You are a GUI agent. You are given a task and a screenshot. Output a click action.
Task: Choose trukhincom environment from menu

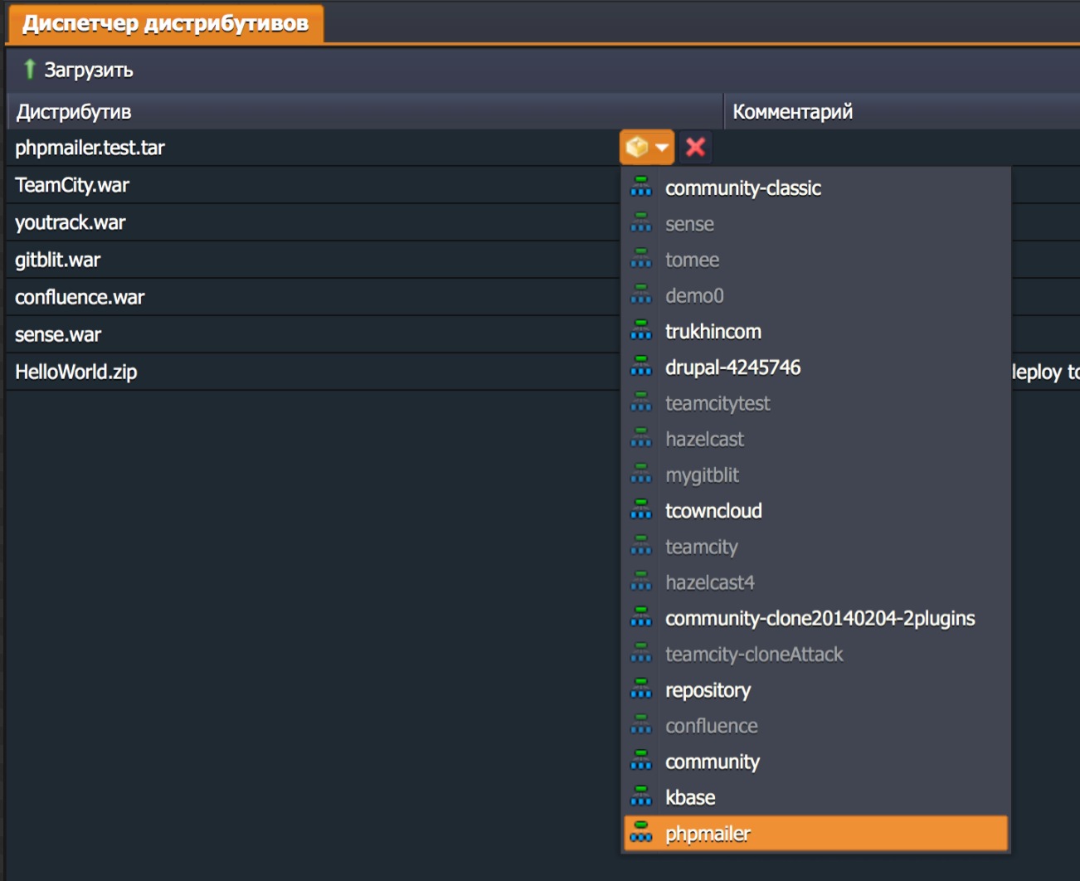(816, 332)
